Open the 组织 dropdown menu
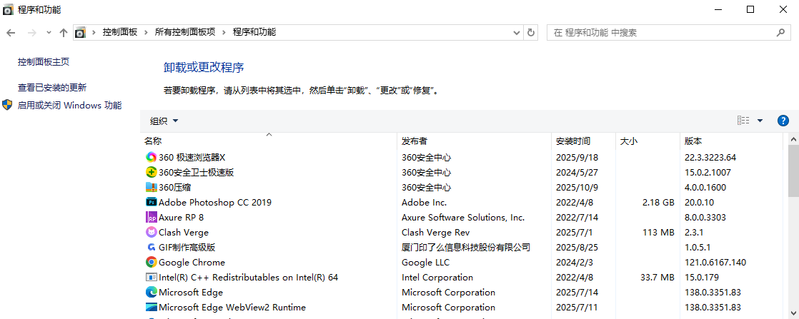Viewport: 799px width, 319px height. click(164, 121)
